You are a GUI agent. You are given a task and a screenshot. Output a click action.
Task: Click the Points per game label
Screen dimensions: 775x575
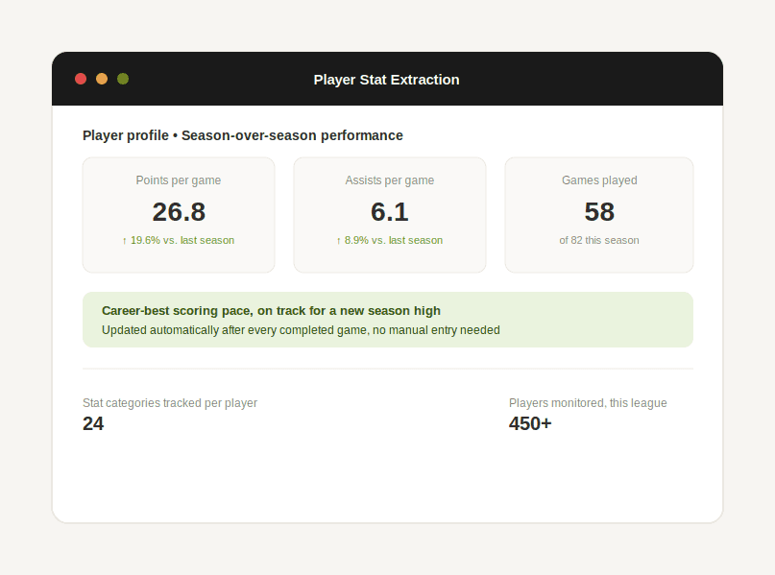[x=179, y=180]
